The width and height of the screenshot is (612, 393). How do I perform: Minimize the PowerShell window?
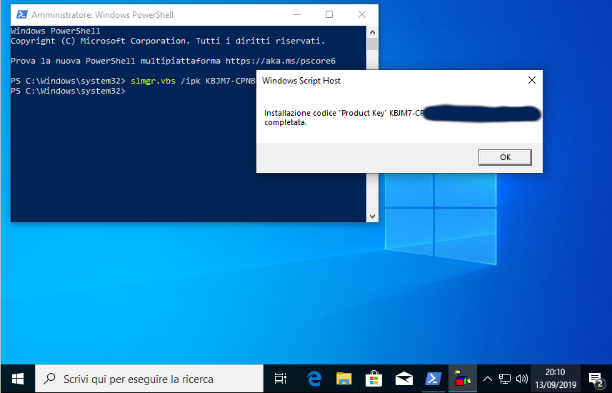pyautogui.click(x=297, y=14)
